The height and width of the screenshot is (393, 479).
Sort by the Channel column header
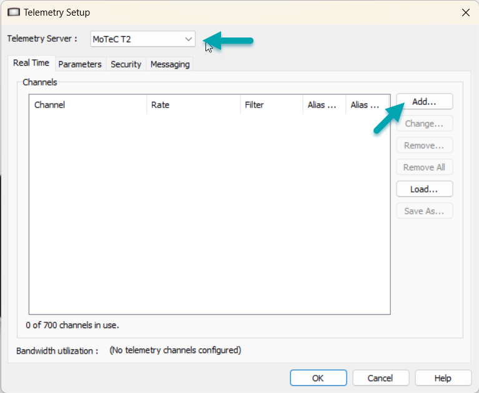(x=88, y=105)
